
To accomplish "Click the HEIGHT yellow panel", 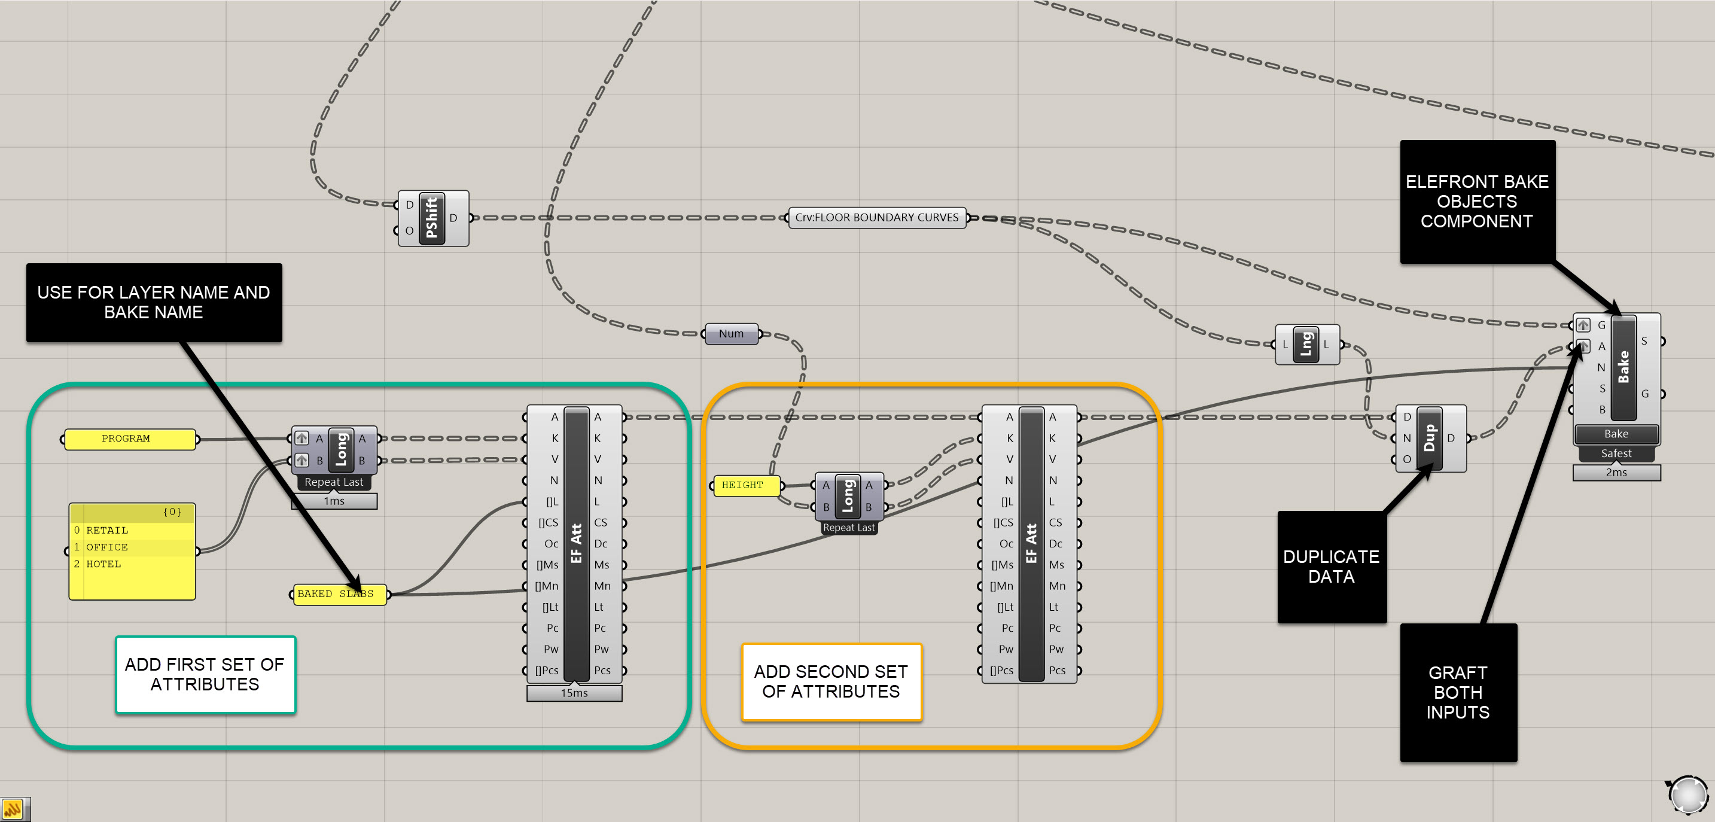I will (746, 485).
